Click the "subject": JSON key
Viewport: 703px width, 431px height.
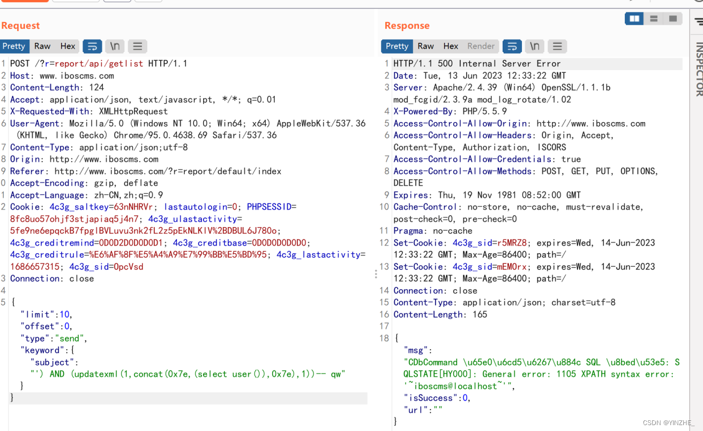[x=54, y=362]
